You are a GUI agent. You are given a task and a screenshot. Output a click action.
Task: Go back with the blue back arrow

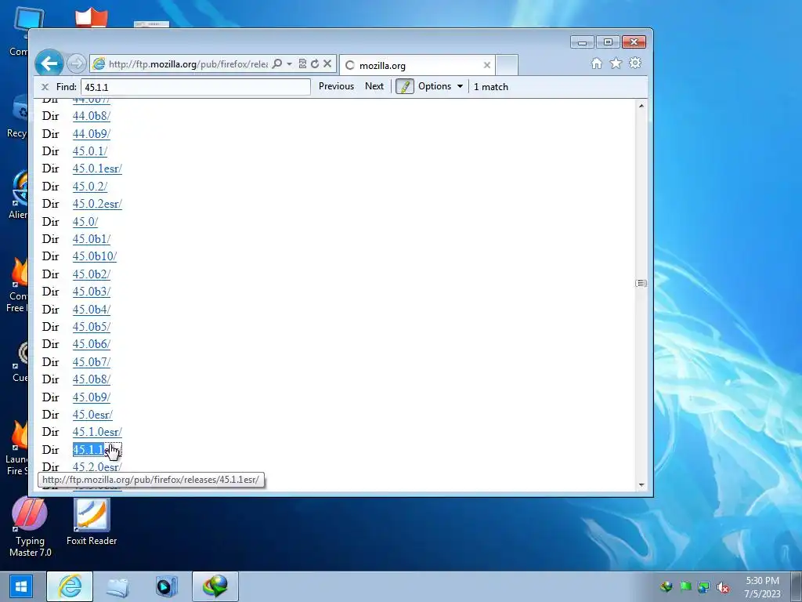tap(49, 64)
